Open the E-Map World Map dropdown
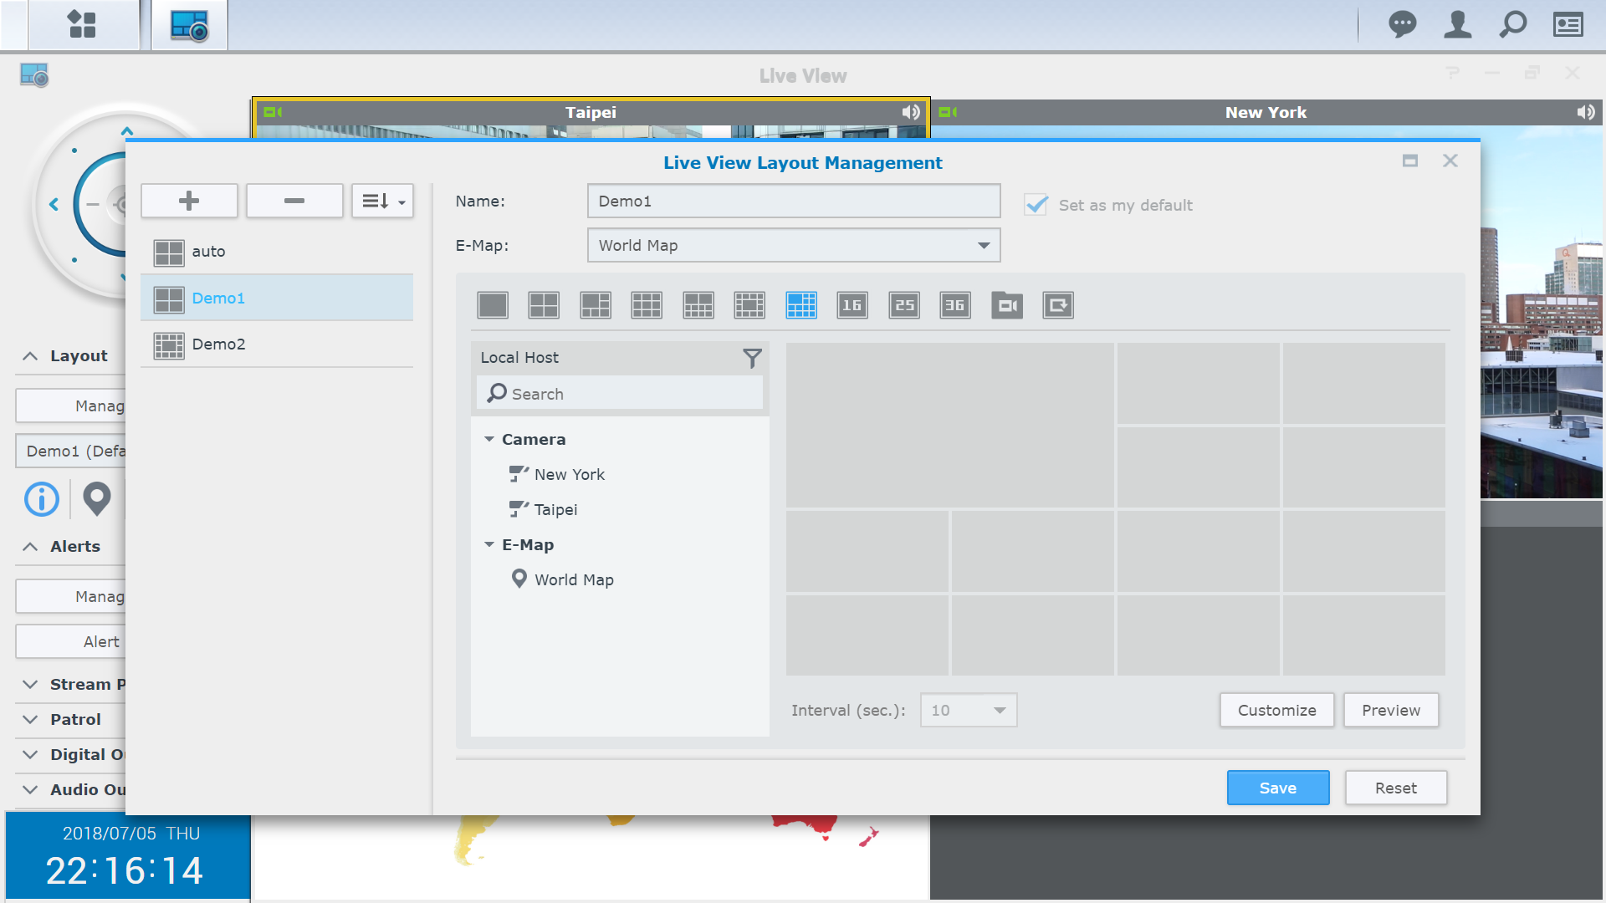The height and width of the screenshot is (903, 1606). pyautogui.click(x=794, y=245)
